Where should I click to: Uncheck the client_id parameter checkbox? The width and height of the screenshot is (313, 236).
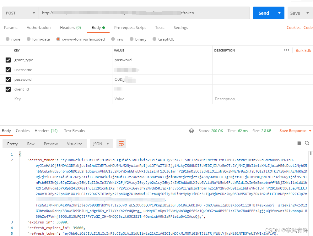click(8, 89)
